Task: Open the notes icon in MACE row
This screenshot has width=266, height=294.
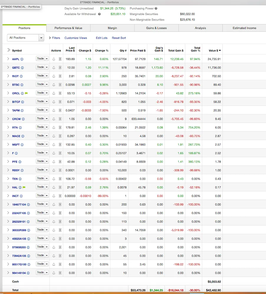Action: pos(60,136)
